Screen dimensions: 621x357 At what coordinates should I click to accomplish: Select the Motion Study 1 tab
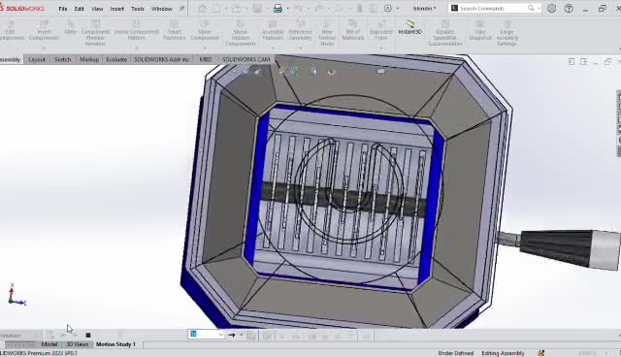click(115, 344)
